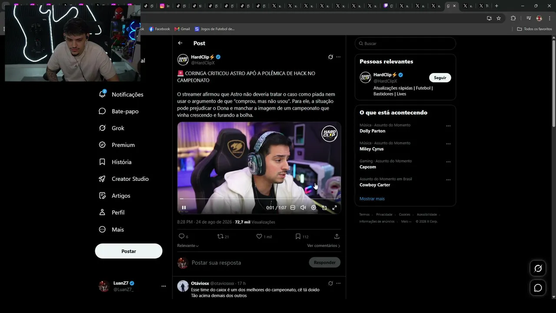
Task: Open the Gmail bookmark
Action: [x=182, y=29]
